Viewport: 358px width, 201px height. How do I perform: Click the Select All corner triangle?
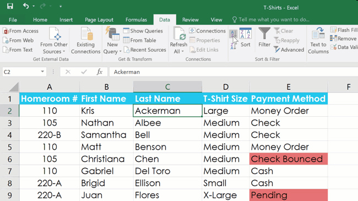pos(14,87)
